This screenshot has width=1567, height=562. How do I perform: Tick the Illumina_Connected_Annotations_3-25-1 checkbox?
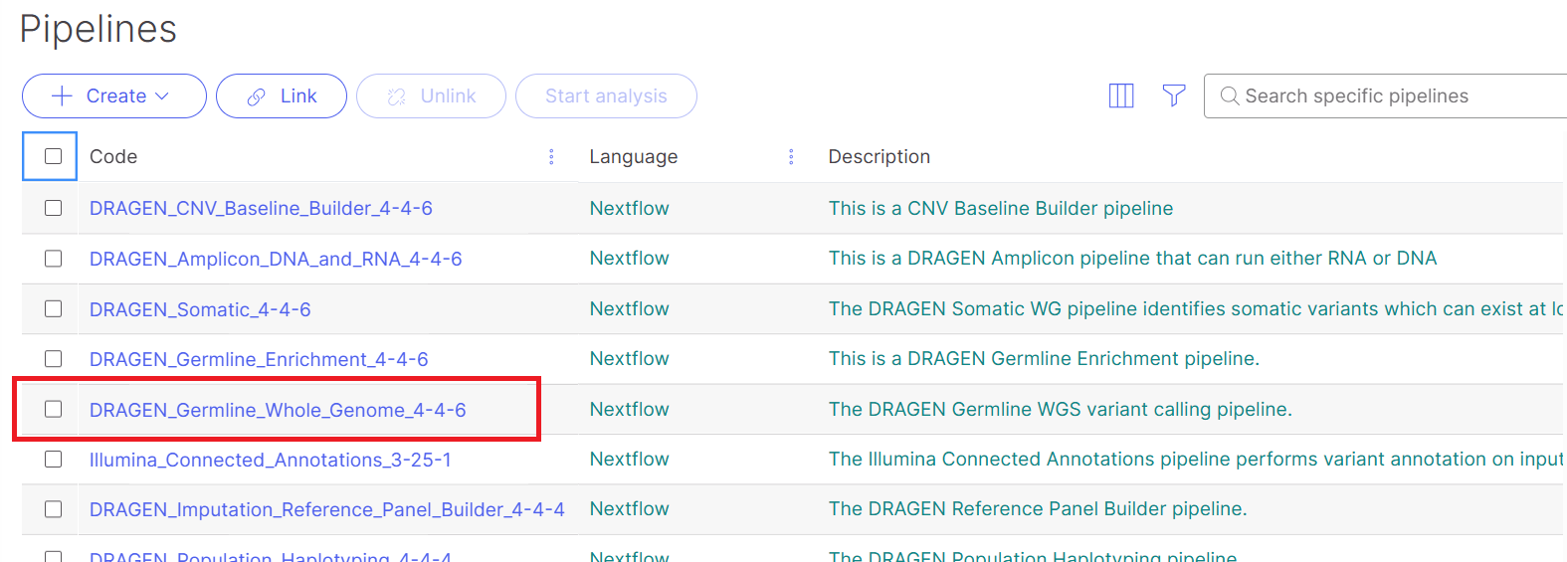tap(54, 460)
